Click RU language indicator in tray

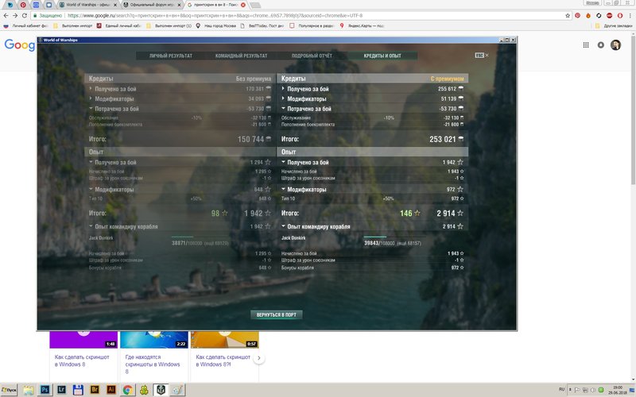click(x=561, y=389)
